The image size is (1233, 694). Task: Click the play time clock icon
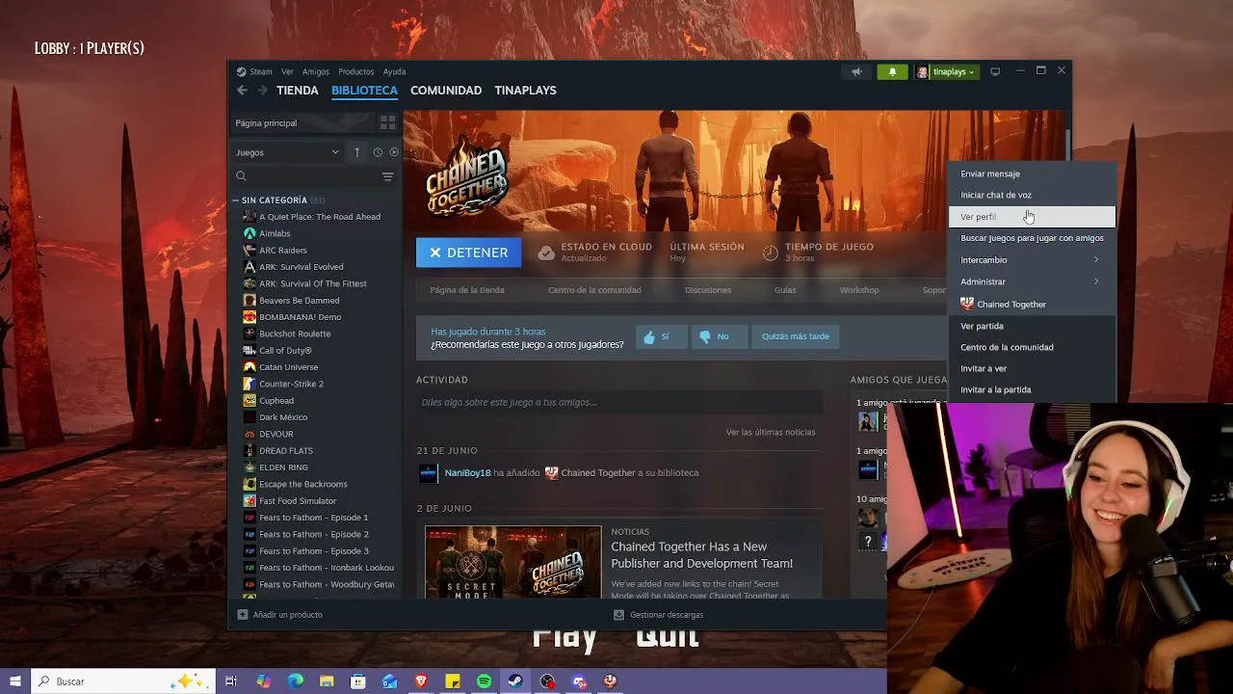771,253
